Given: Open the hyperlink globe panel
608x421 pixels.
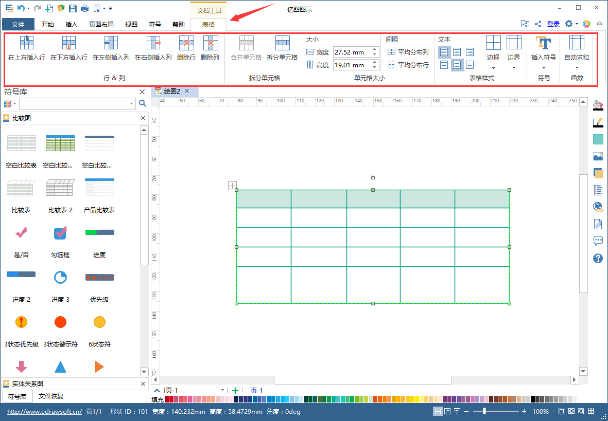Looking at the screenshot, I should (x=598, y=207).
